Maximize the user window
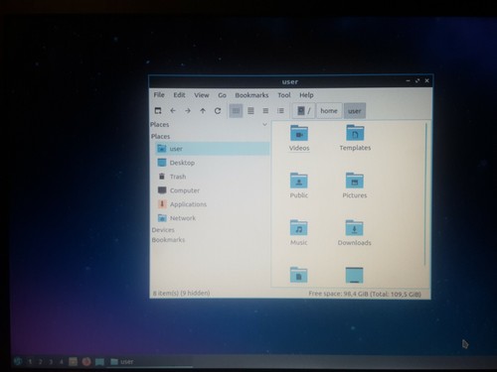The height and width of the screenshot is (372, 497). tap(417, 80)
